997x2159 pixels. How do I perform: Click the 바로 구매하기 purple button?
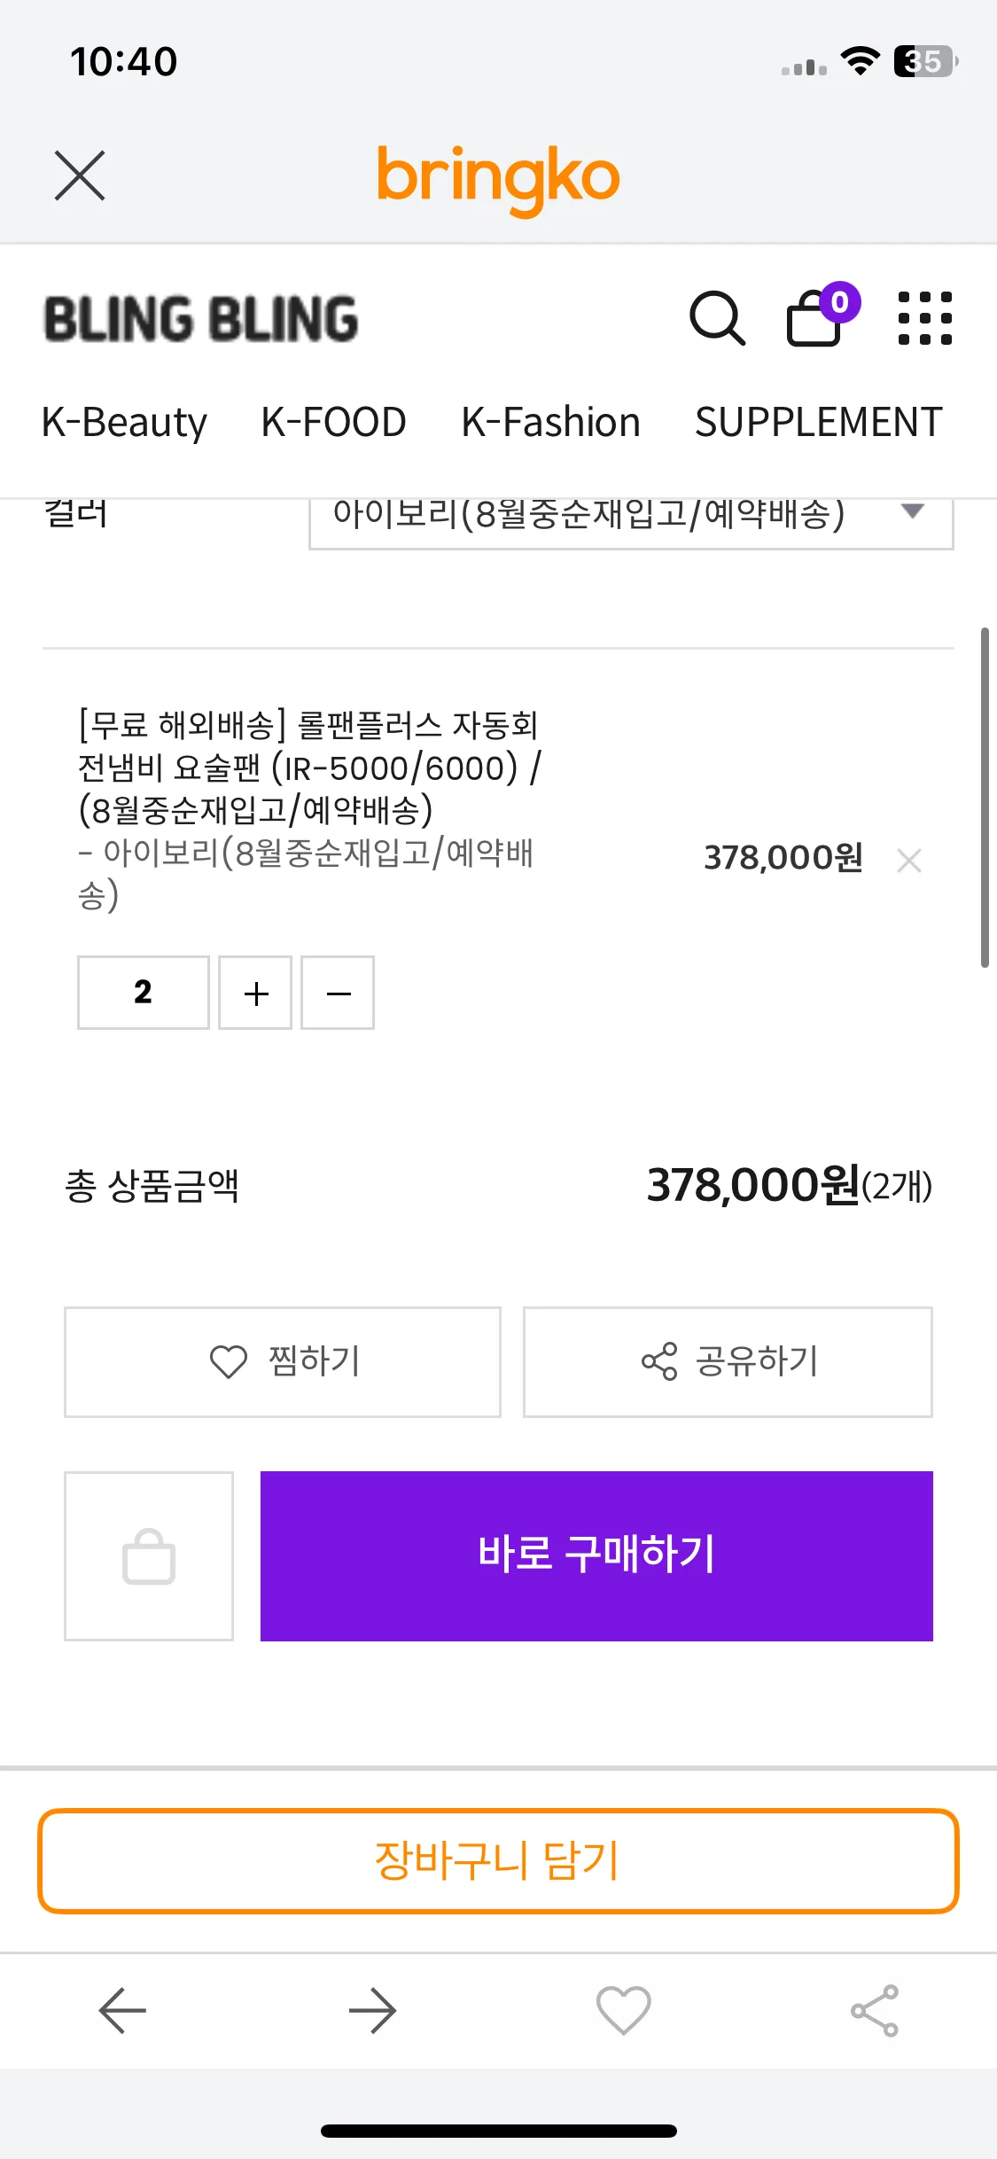pos(596,1556)
